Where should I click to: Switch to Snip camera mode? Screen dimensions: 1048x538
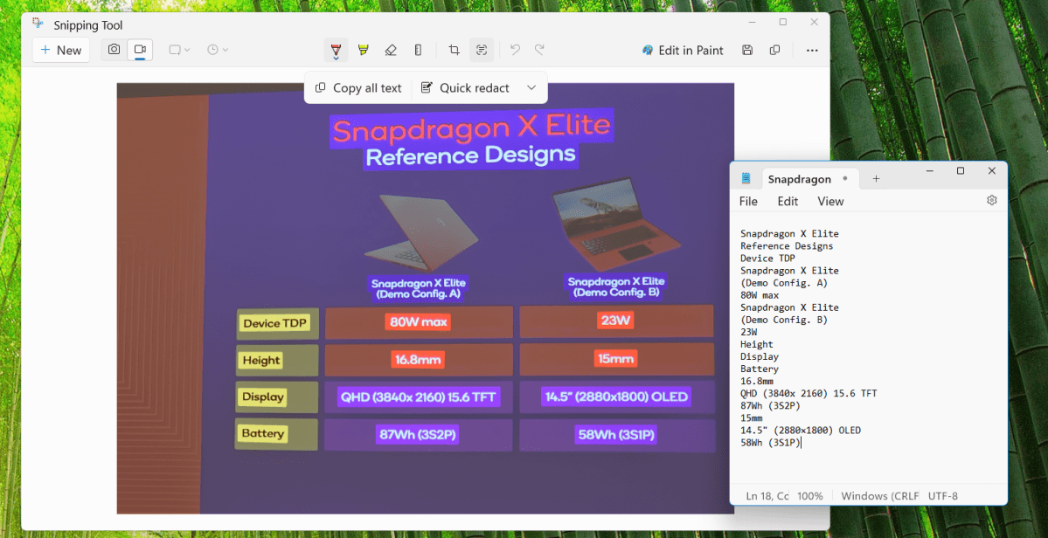pyautogui.click(x=115, y=50)
